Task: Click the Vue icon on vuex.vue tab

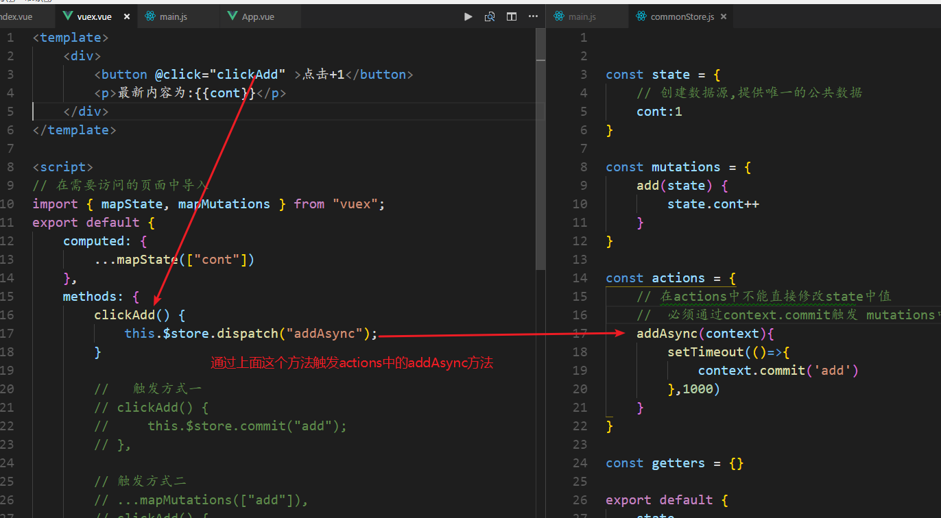Action: tap(68, 16)
